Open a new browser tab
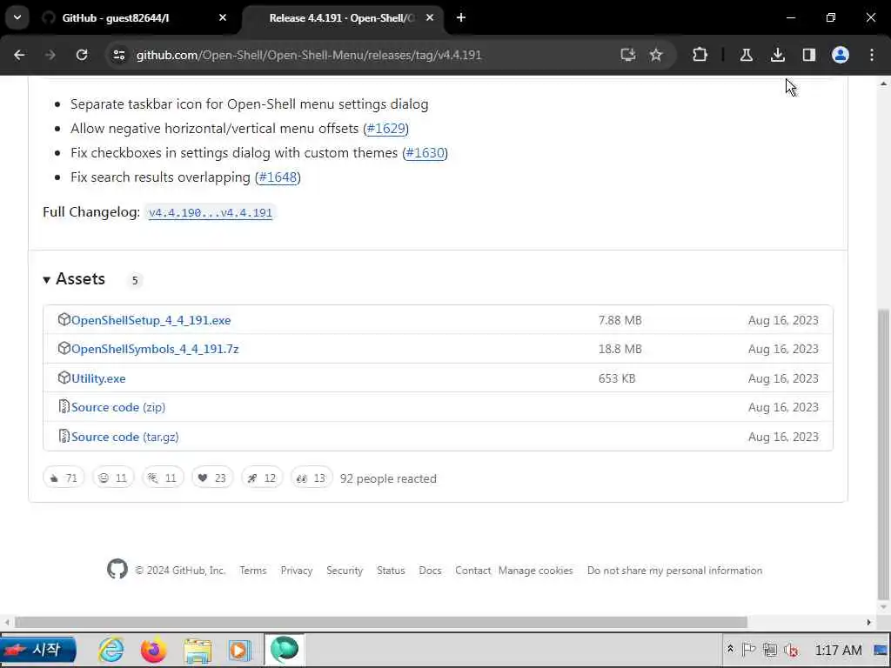 [x=461, y=17]
